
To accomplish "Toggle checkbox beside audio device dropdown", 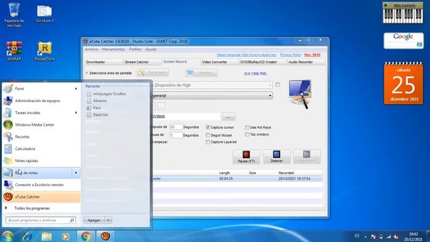I will 277,85.
